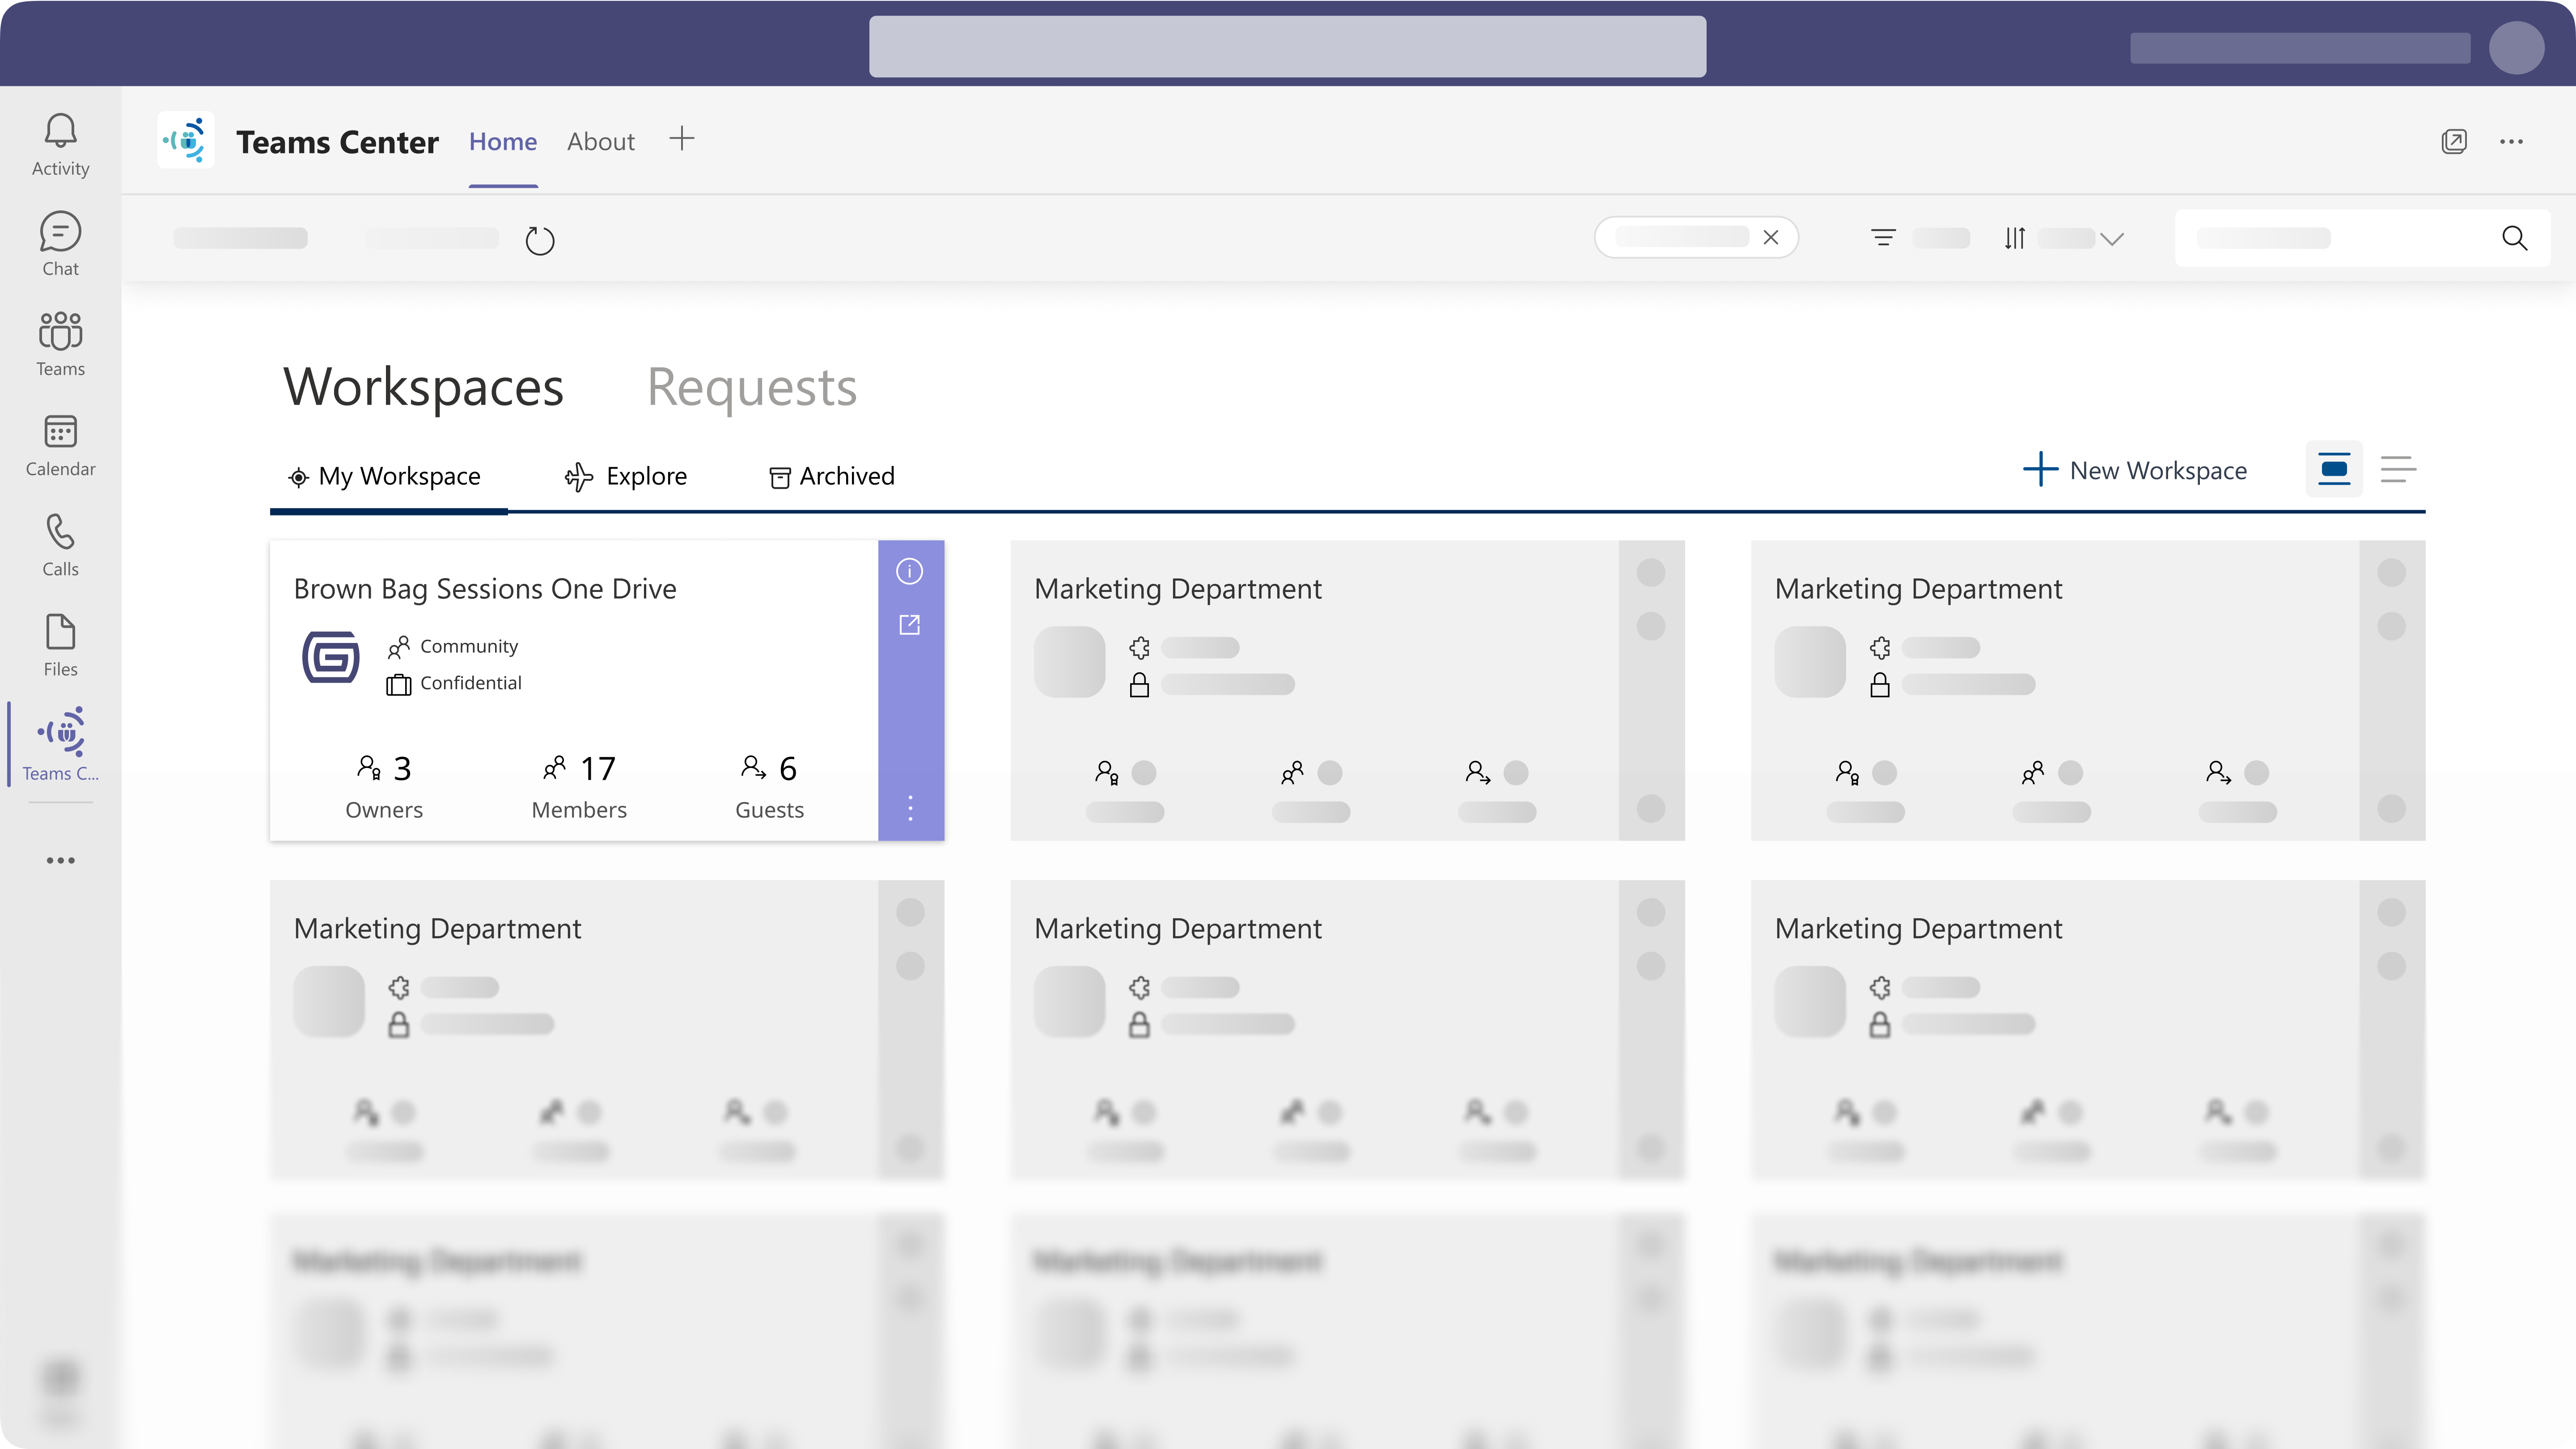Clear the active filter chip
This screenshot has width=2576, height=1449.
click(1771, 238)
